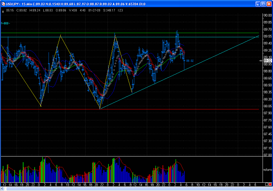The image size is (273, 191).
Task: Click the 'volume' pane label
Action: [x=268, y=170]
